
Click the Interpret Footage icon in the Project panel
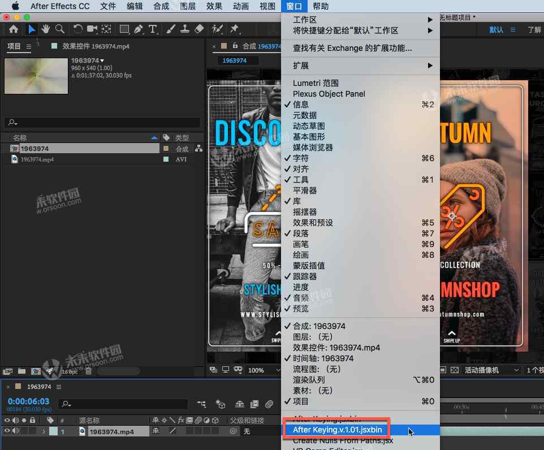click(7, 371)
